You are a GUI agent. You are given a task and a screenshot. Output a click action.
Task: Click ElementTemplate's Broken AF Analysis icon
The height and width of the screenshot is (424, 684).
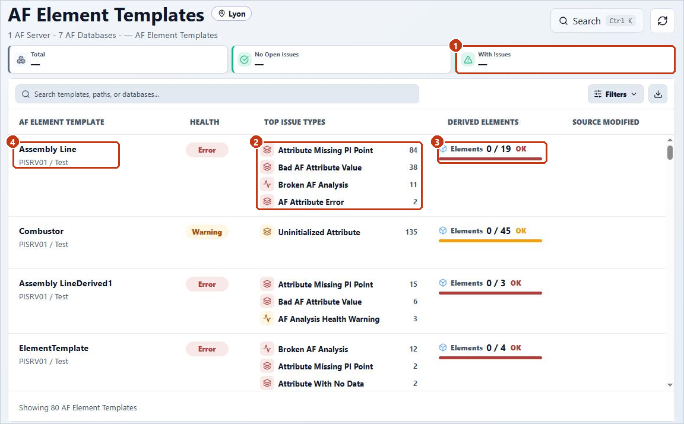[267, 349]
